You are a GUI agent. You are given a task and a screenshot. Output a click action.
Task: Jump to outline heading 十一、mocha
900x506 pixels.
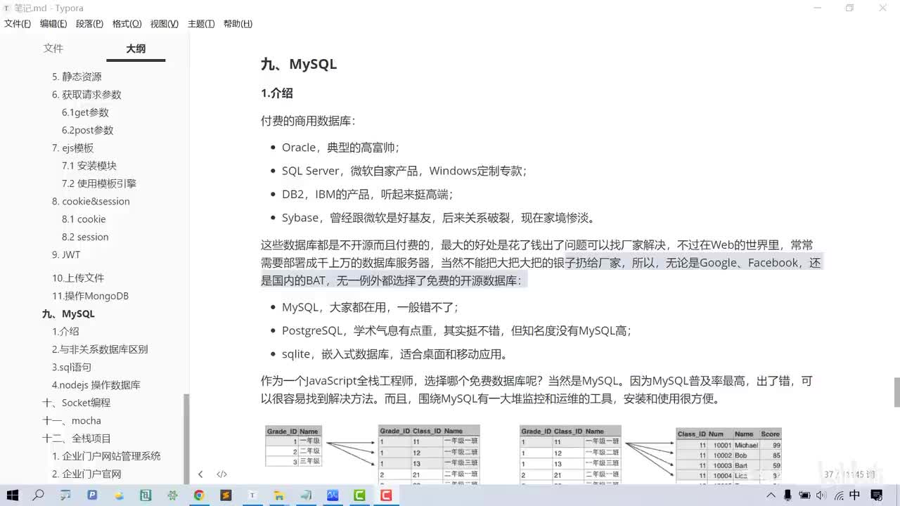point(72,421)
